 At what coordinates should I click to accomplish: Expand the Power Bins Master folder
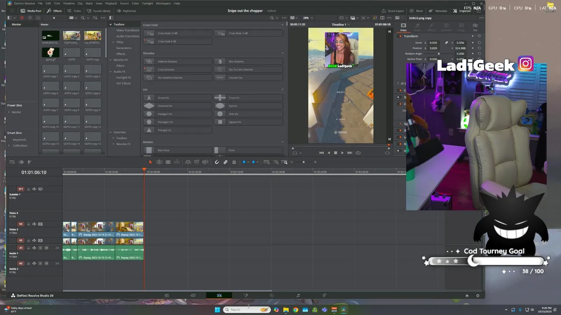click(x=9, y=112)
